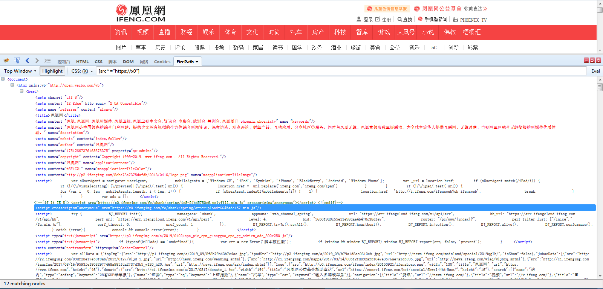The width and height of the screenshot is (603, 289).
Task: Collapse the html element node
Action: click(x=12, y=85)
